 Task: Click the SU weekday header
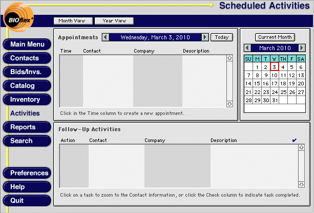(x=248, y=59)
